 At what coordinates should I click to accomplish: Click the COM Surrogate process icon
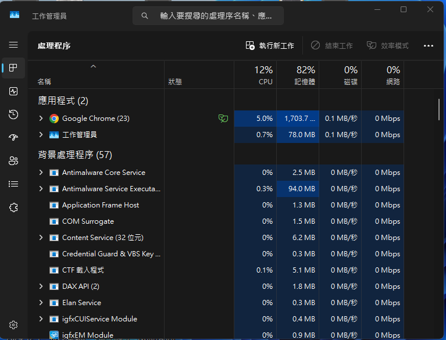pyautogui.click(x=53, y=221)
